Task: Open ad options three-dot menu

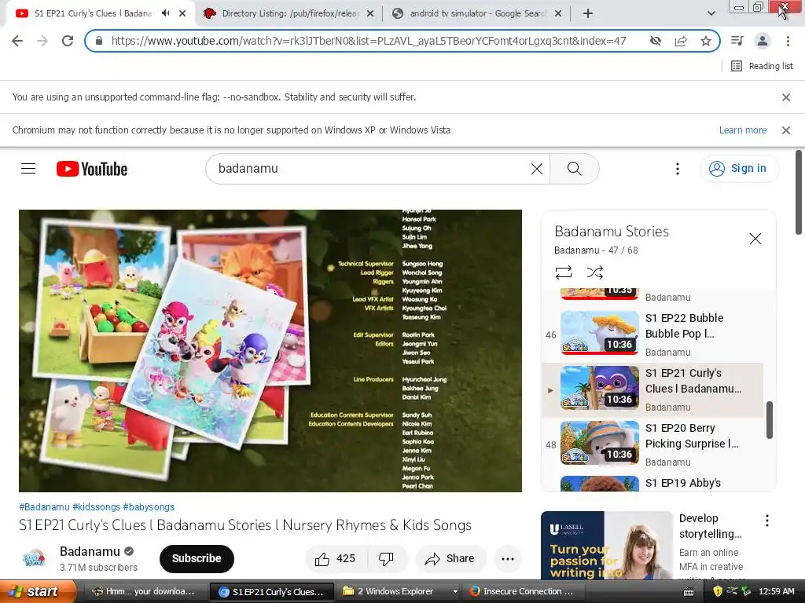Action: tap(767, 521)
